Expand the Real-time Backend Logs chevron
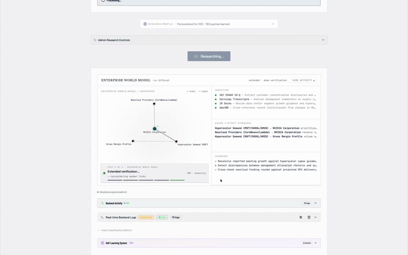 [x=316, y=217]
